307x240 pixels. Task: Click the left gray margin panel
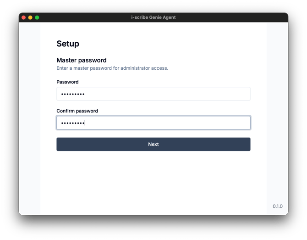[x=30, y=118]
